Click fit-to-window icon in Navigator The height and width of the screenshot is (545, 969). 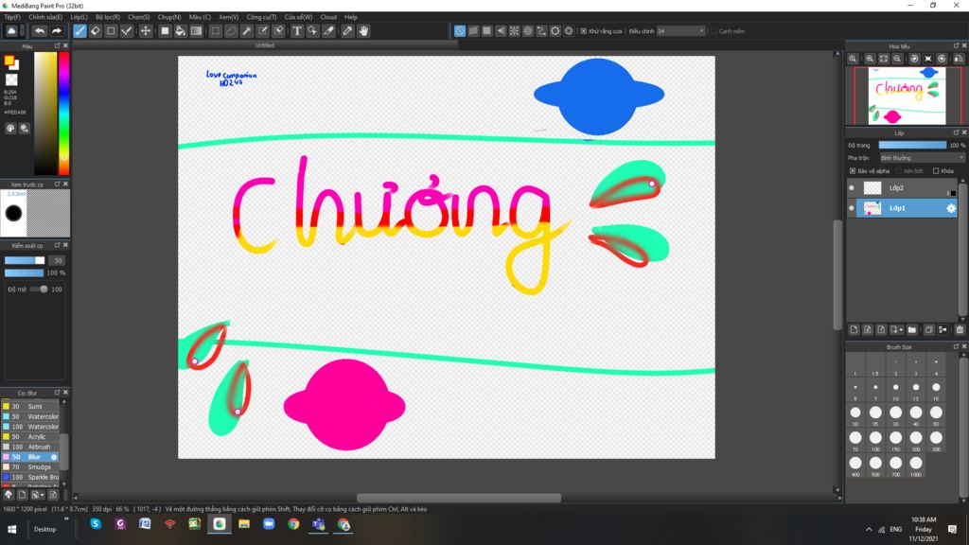884,59
